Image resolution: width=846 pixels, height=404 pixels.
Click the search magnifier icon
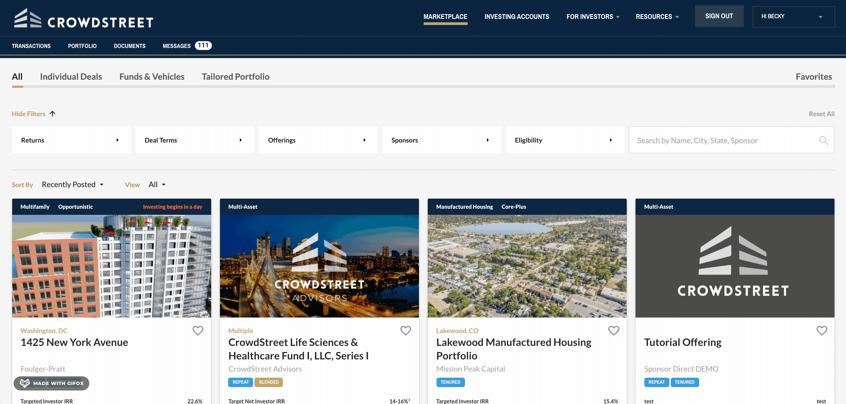click(823, 141)
